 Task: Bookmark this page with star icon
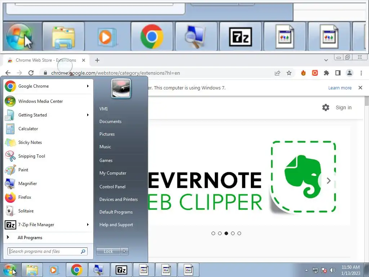click(289, 73)
